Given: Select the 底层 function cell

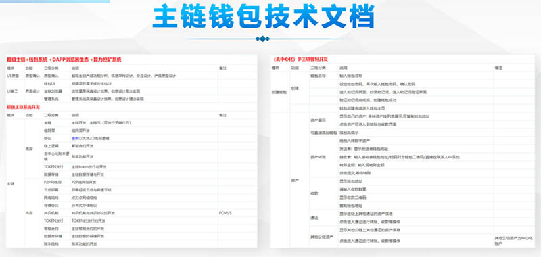Looking at the screenshot, I should tap(29, 149).
